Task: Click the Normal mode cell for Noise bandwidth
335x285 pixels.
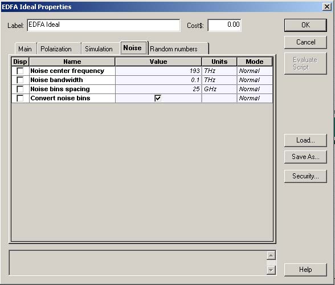Action: tap(255, 80)
